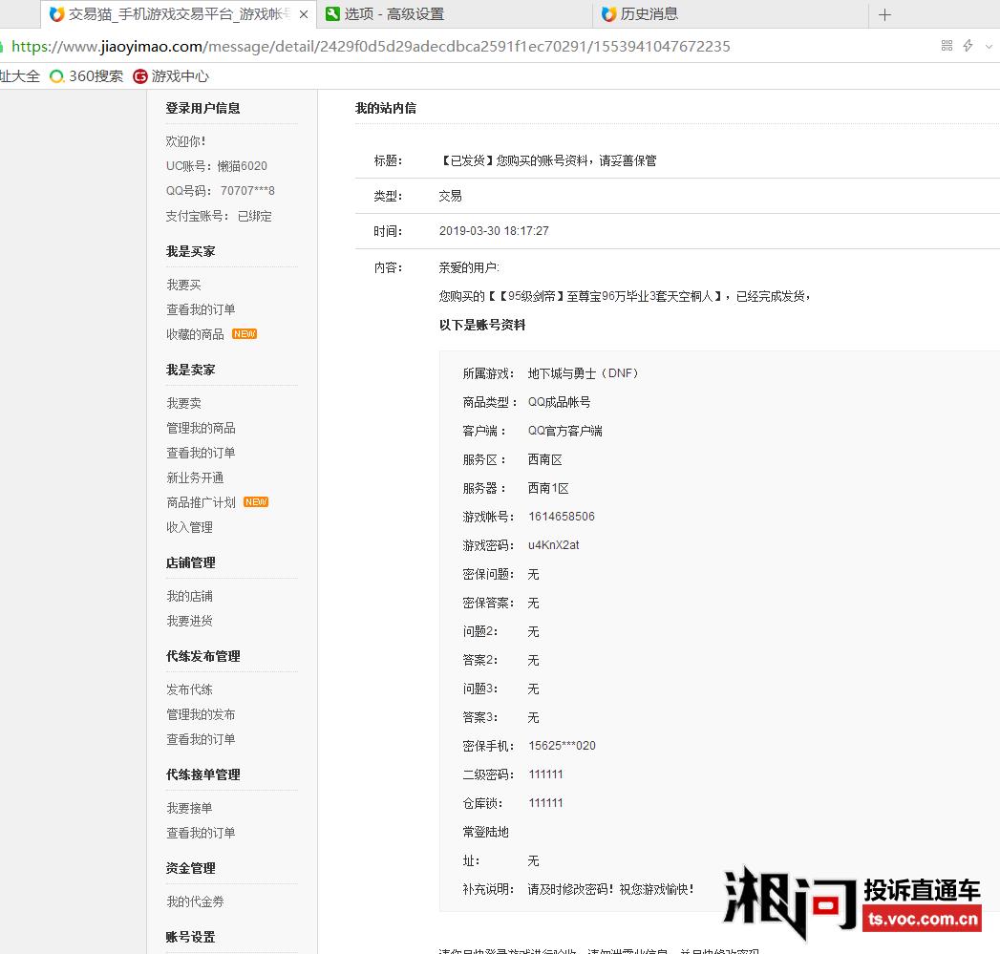Open 收入管理 under seller menu

188,526
